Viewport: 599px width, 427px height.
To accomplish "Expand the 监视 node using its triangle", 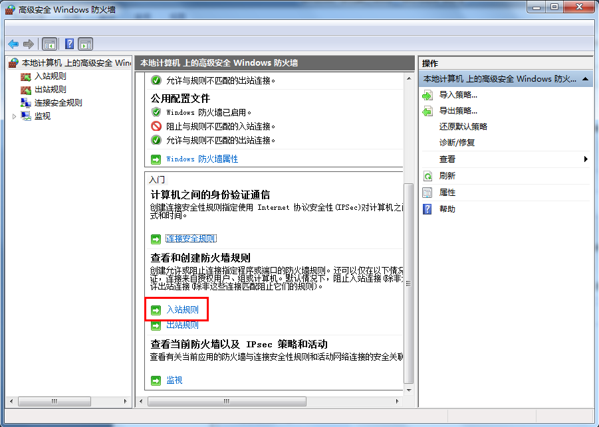I will click(x=14, y=116).
